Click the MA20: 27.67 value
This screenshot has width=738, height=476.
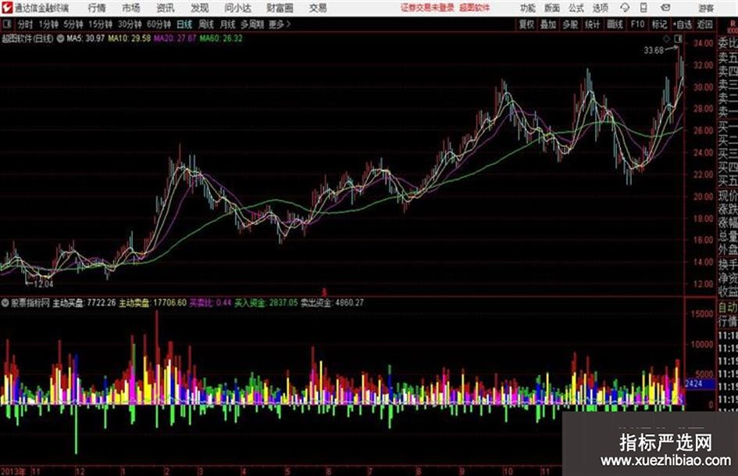[175, 38]
